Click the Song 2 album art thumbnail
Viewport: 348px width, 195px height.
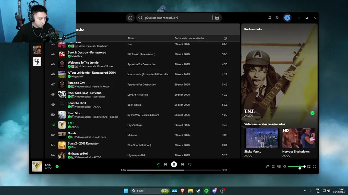62,145
